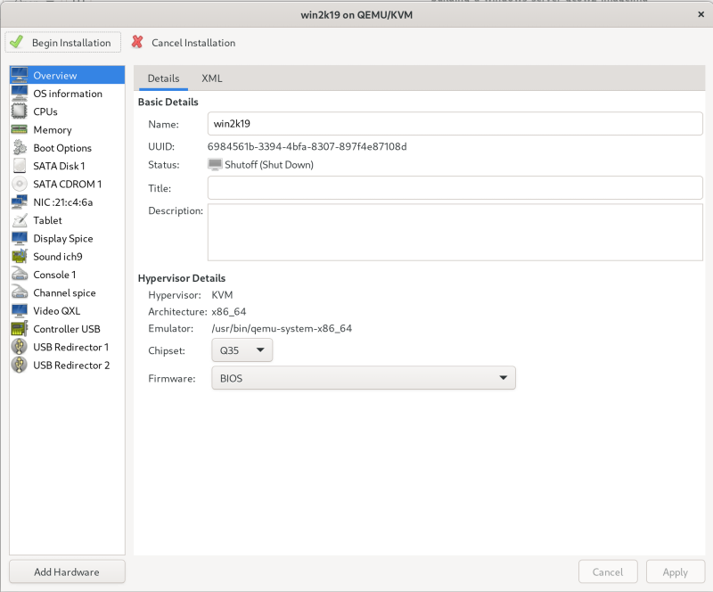Click the Hypervisor value KVM

click(x=222, y=295)
